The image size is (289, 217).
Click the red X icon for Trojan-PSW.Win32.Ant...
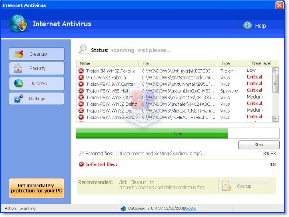pos(81,97)
